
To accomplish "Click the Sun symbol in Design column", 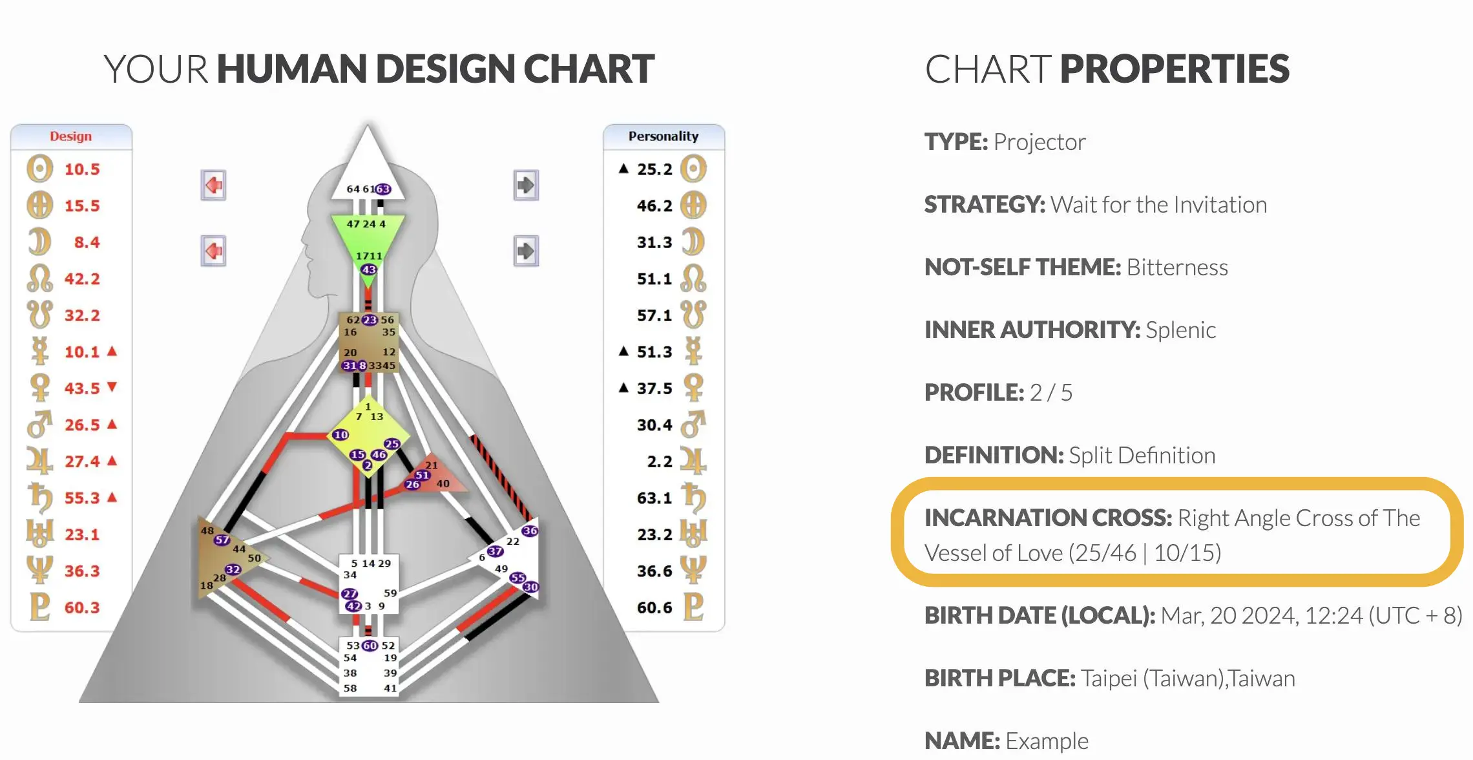I will (x=39, y=169).
